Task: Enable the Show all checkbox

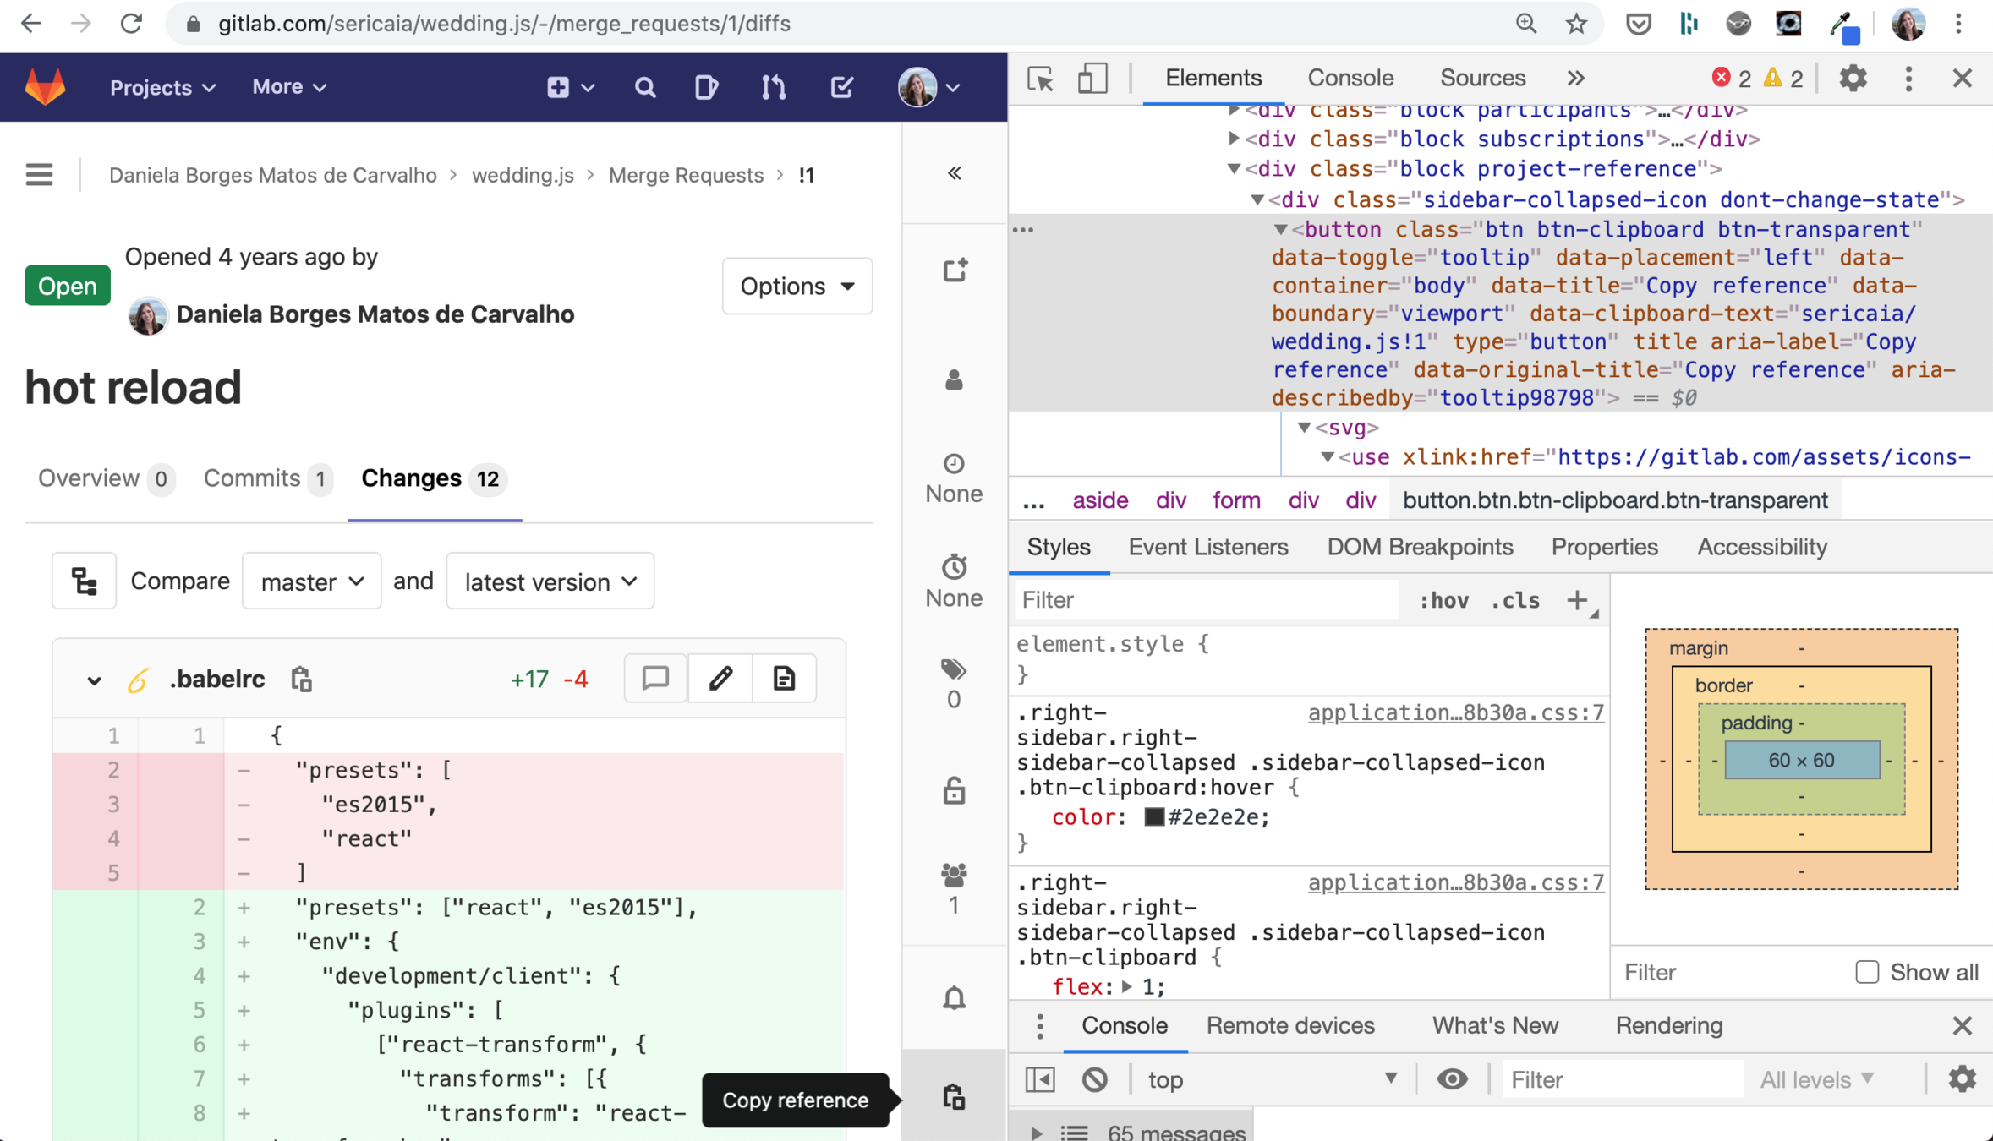Action: click(1866, 972)
